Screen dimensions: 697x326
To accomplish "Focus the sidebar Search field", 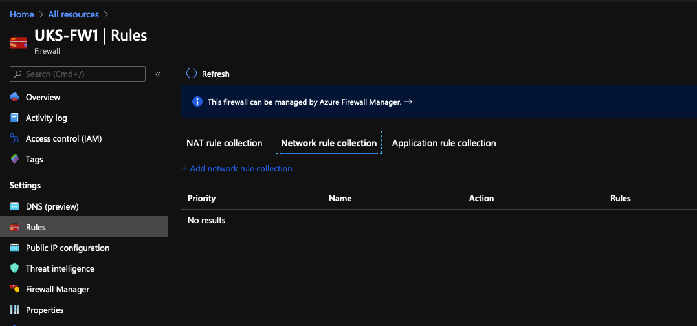I will [78, 74].
